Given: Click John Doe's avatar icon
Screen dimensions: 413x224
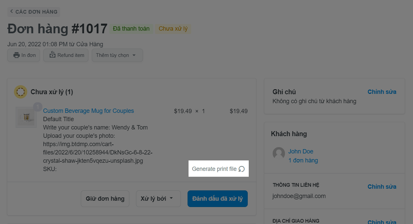Looking at the screenshot, I should (279, 153).
